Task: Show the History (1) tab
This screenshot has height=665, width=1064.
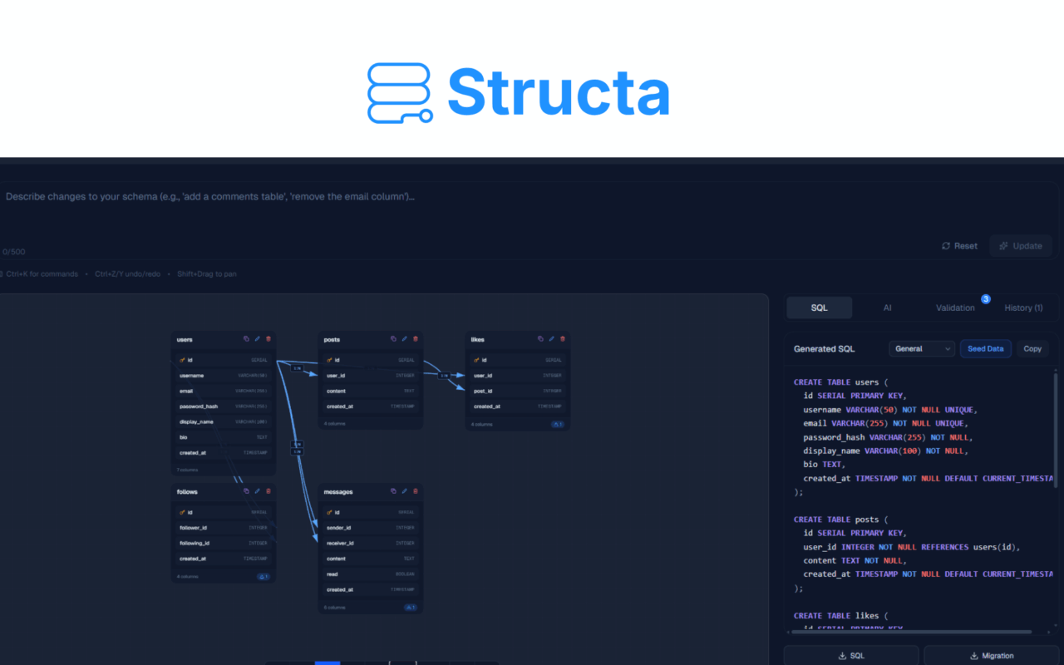Action: click(1023, 308)
